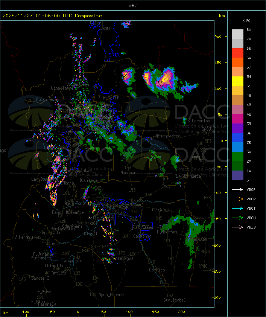Screen dimensions: 266x317
Task: Click the Bardas_B place label
Action: [40, 278]
